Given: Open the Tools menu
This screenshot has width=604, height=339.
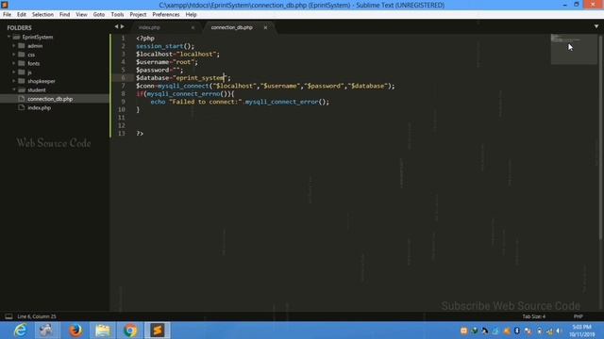Looking at the screenshot, I should (117, 15).
